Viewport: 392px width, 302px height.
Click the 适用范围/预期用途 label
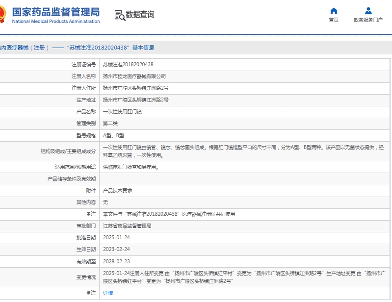76,167
